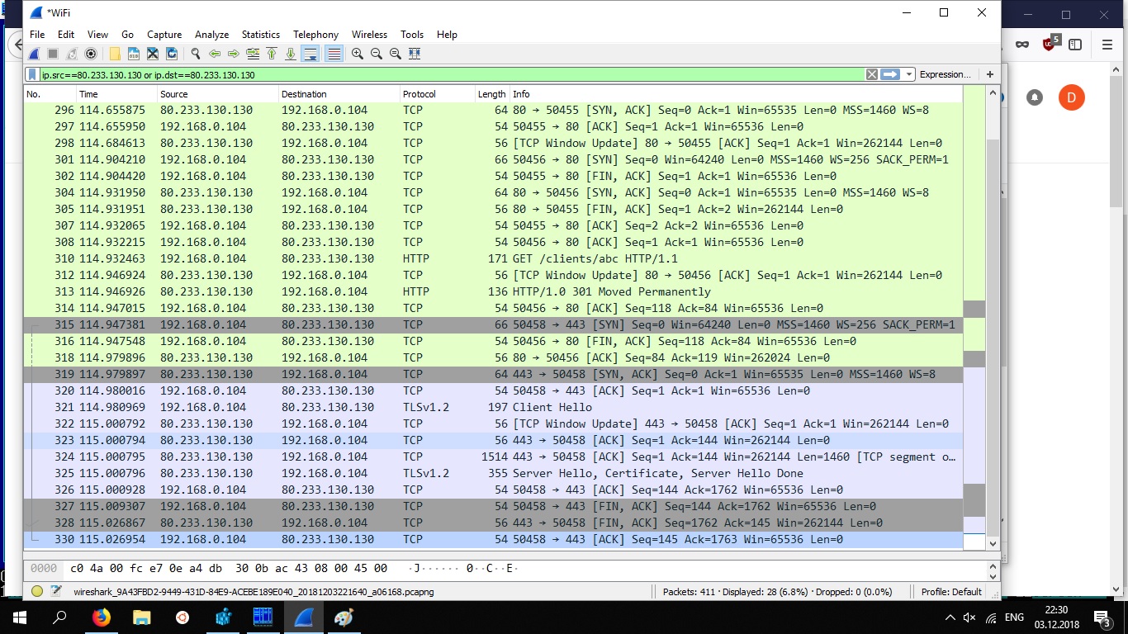The height and width of the screenshot is (634, 1128).
Task: Open the Analyze menu
Action: (211, 35)
